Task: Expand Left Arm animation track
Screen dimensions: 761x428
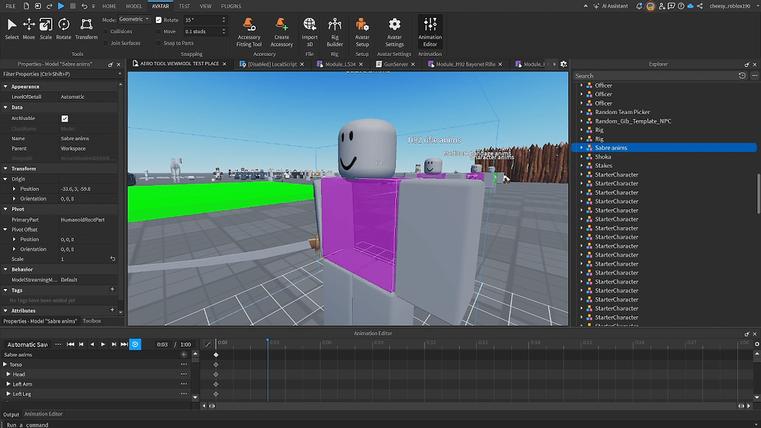Action: click(8, 384)
